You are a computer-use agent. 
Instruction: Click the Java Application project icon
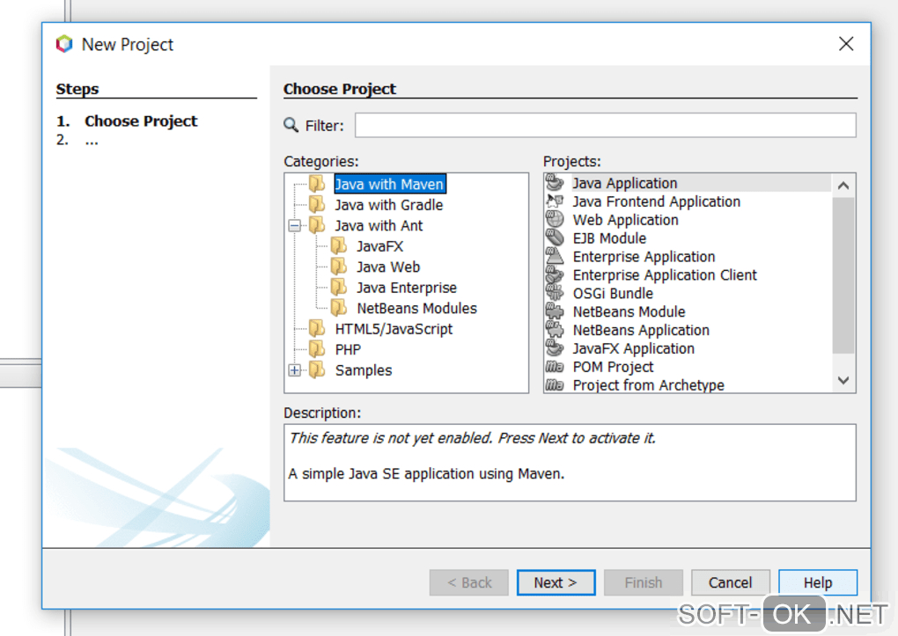tap(555, 183)
